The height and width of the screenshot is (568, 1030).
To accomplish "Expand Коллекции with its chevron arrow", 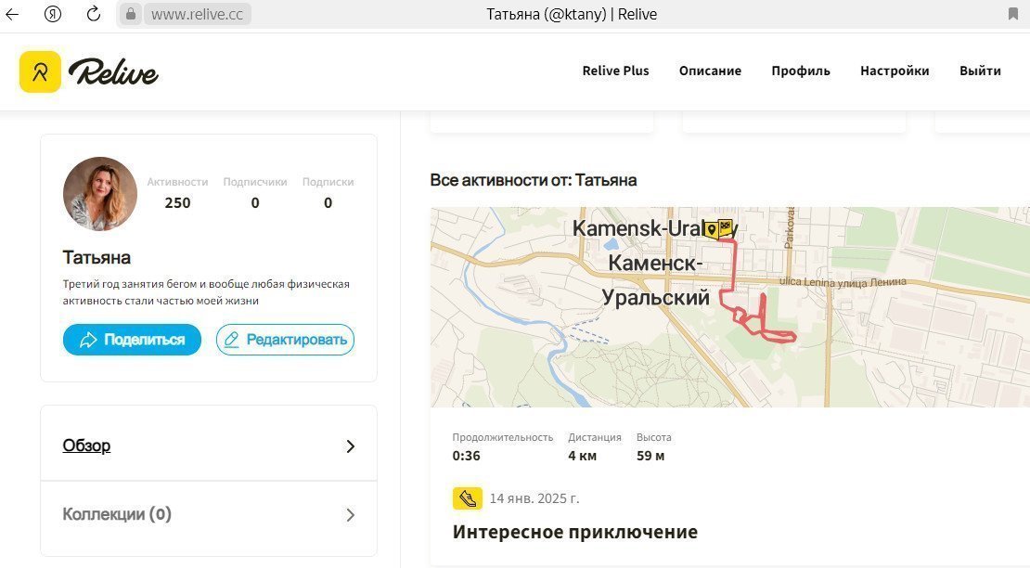I will 350,515.
